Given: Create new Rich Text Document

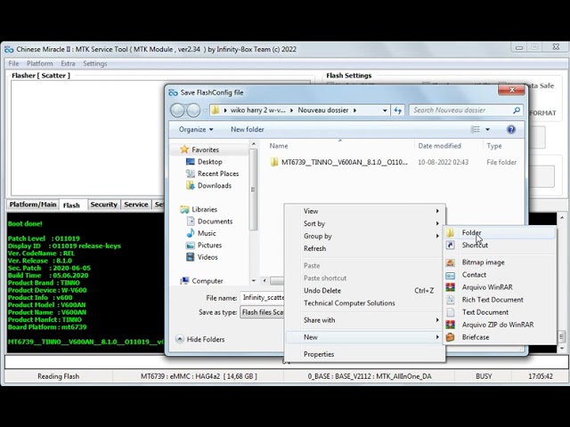Looking at the screenshot, I should pyautogui.click(x=500, y=300).
